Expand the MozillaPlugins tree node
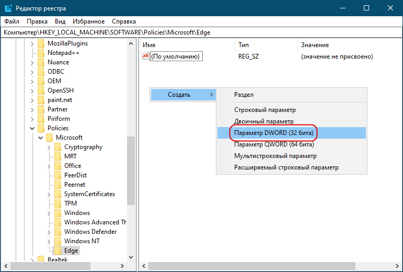The width and height of the screenshot is (403, 272). 32,44
